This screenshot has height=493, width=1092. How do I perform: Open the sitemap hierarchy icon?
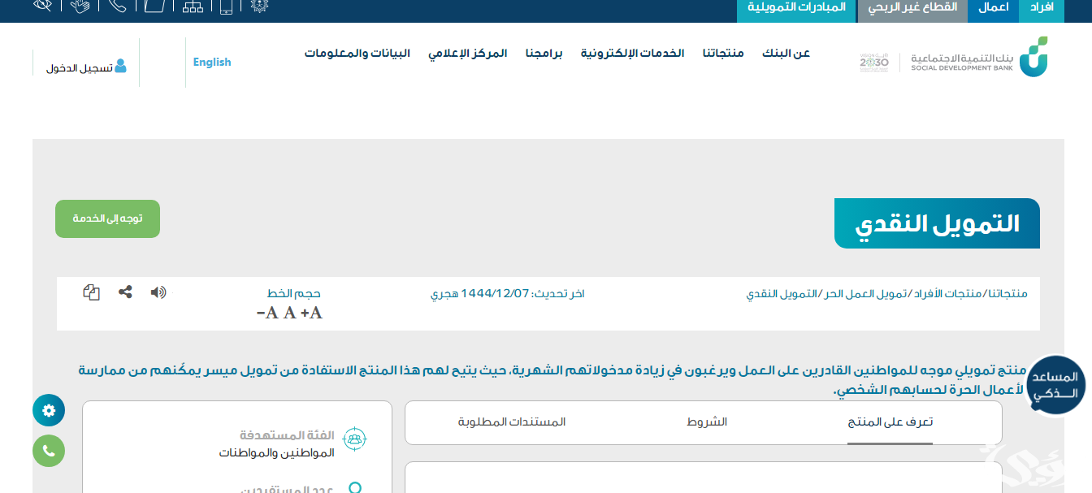[x=193, y=6]
